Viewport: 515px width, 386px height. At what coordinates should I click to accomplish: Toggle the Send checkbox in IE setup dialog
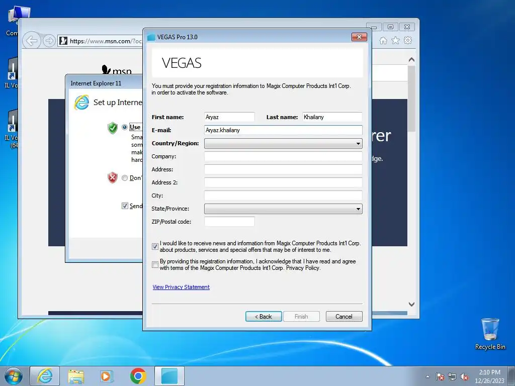125,206
